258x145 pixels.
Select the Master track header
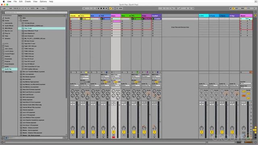[x=246, y=16]
